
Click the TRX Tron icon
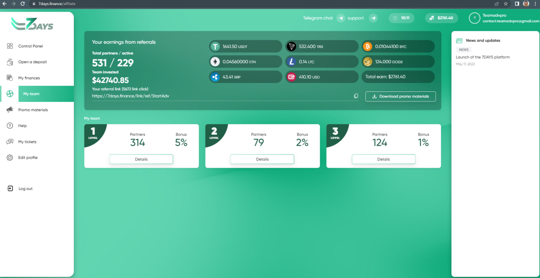coord(291,46)
